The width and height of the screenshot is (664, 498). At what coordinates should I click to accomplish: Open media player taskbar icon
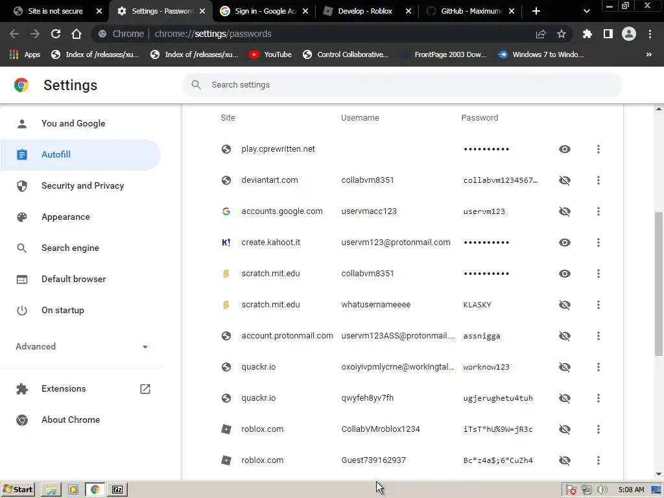pyautogui.click(x=73, y=490)
